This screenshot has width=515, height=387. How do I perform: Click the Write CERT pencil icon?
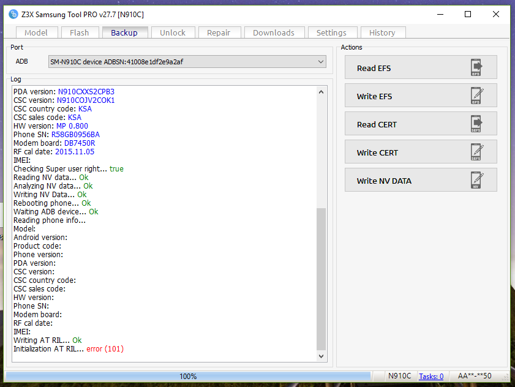pyautogui.click(x=477, y=152)
